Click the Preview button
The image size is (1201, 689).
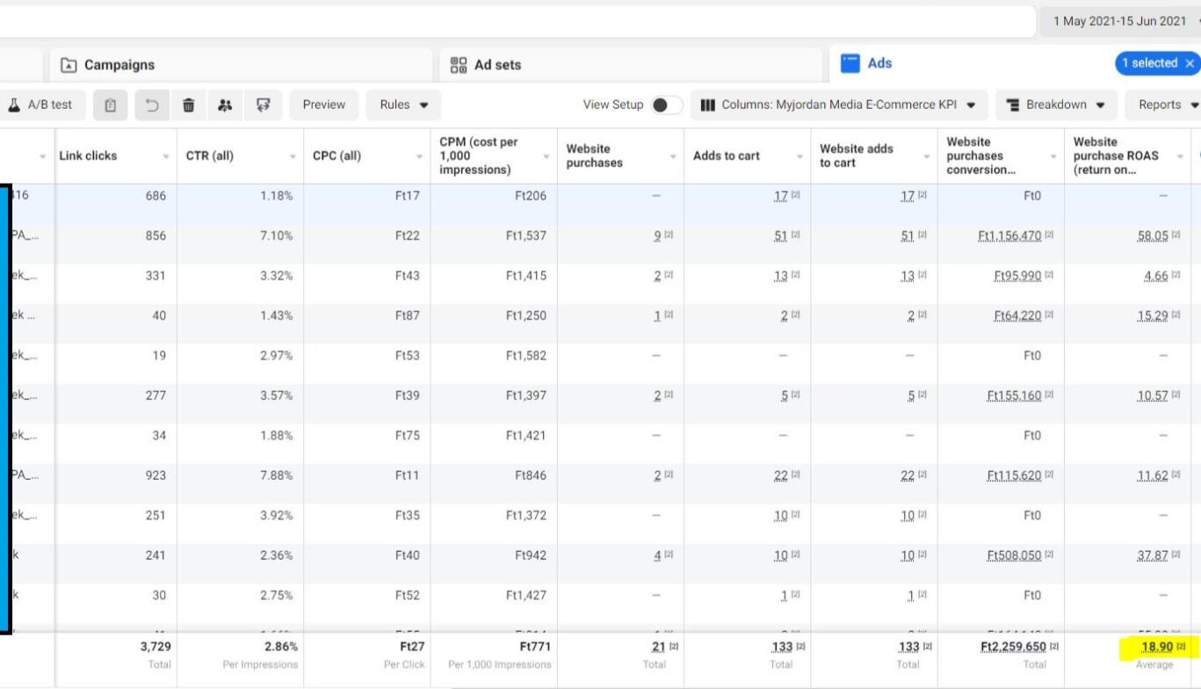point(323,105)
